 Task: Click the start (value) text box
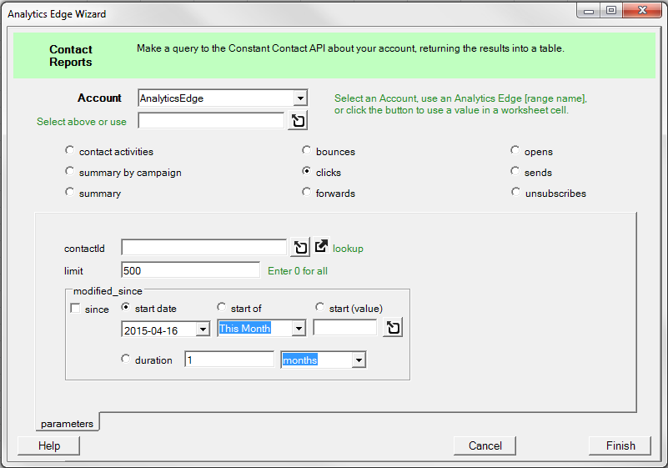pyautogui.click(x=345, y=328)
